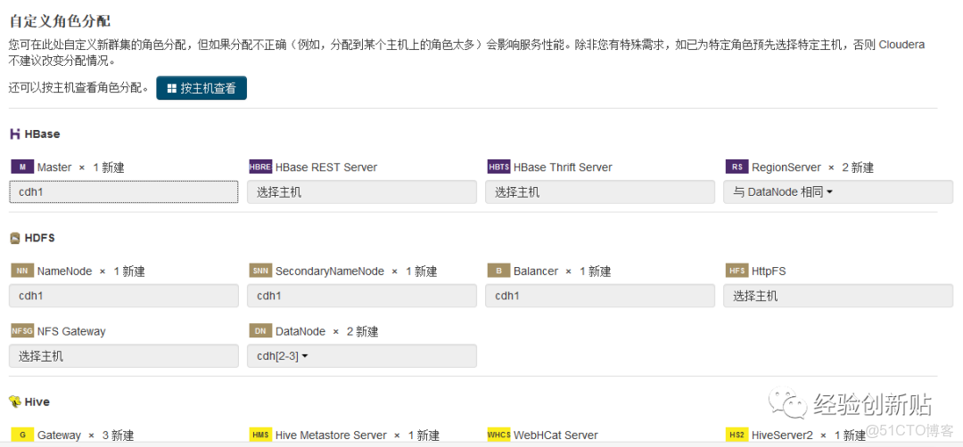Image resolution: width=963 pixels, height=447 pixels.
Task: Select host for HttpFS
Action: coord(838,296)
